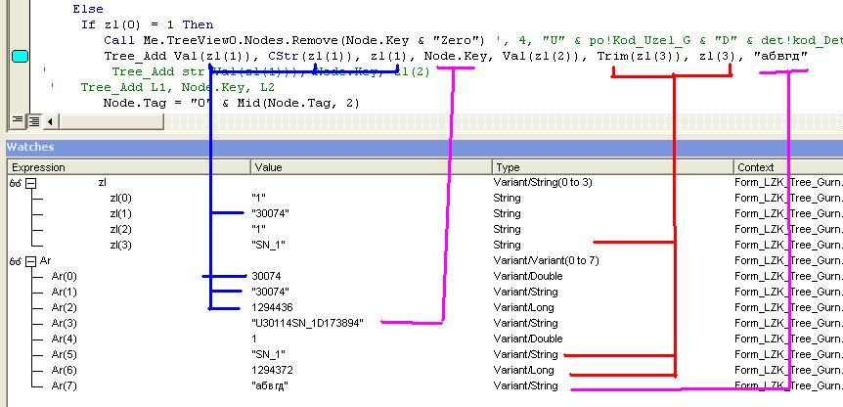Click the horizontal scrollbar thumb in code pane

111,121
